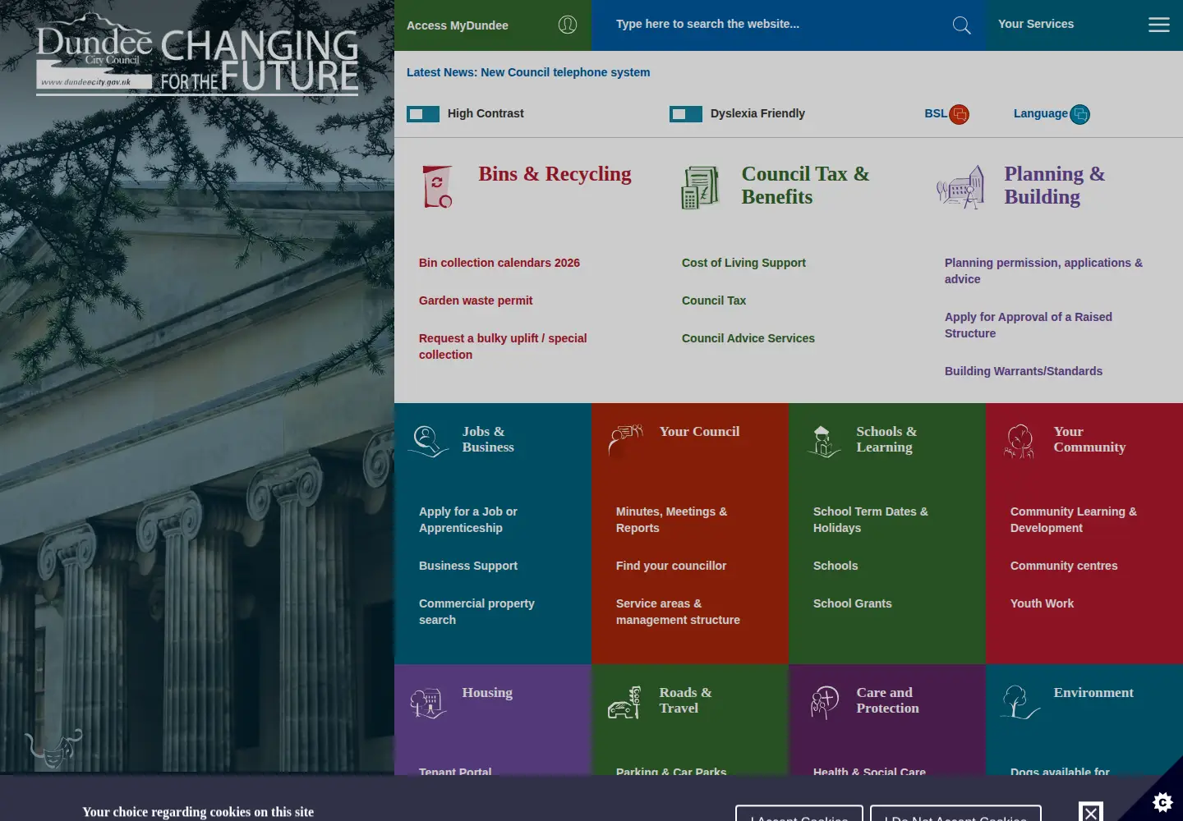Click the Care and Protection icon
Viewport: 1183px width, 821px height.
coord(824,703)
